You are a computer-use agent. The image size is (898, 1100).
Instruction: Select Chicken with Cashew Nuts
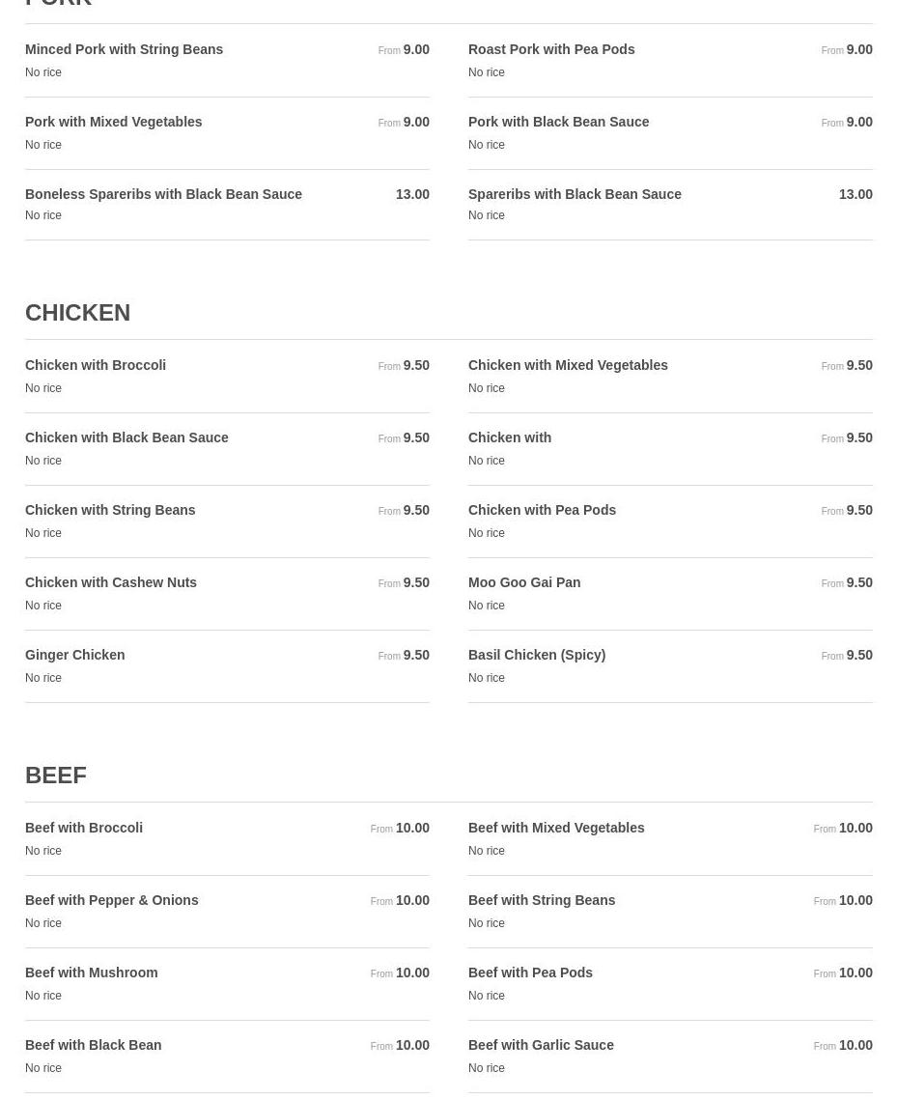tap(227, 594)
